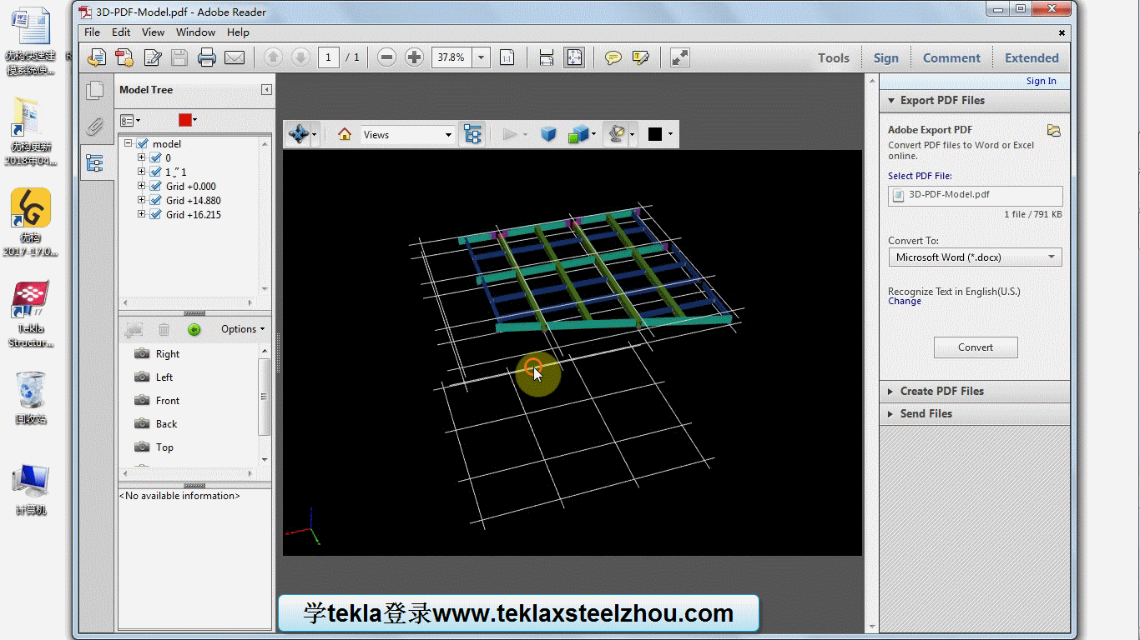Open the Convert To format dropdown
The image size is (1140, 640).
tap(975, 257)
